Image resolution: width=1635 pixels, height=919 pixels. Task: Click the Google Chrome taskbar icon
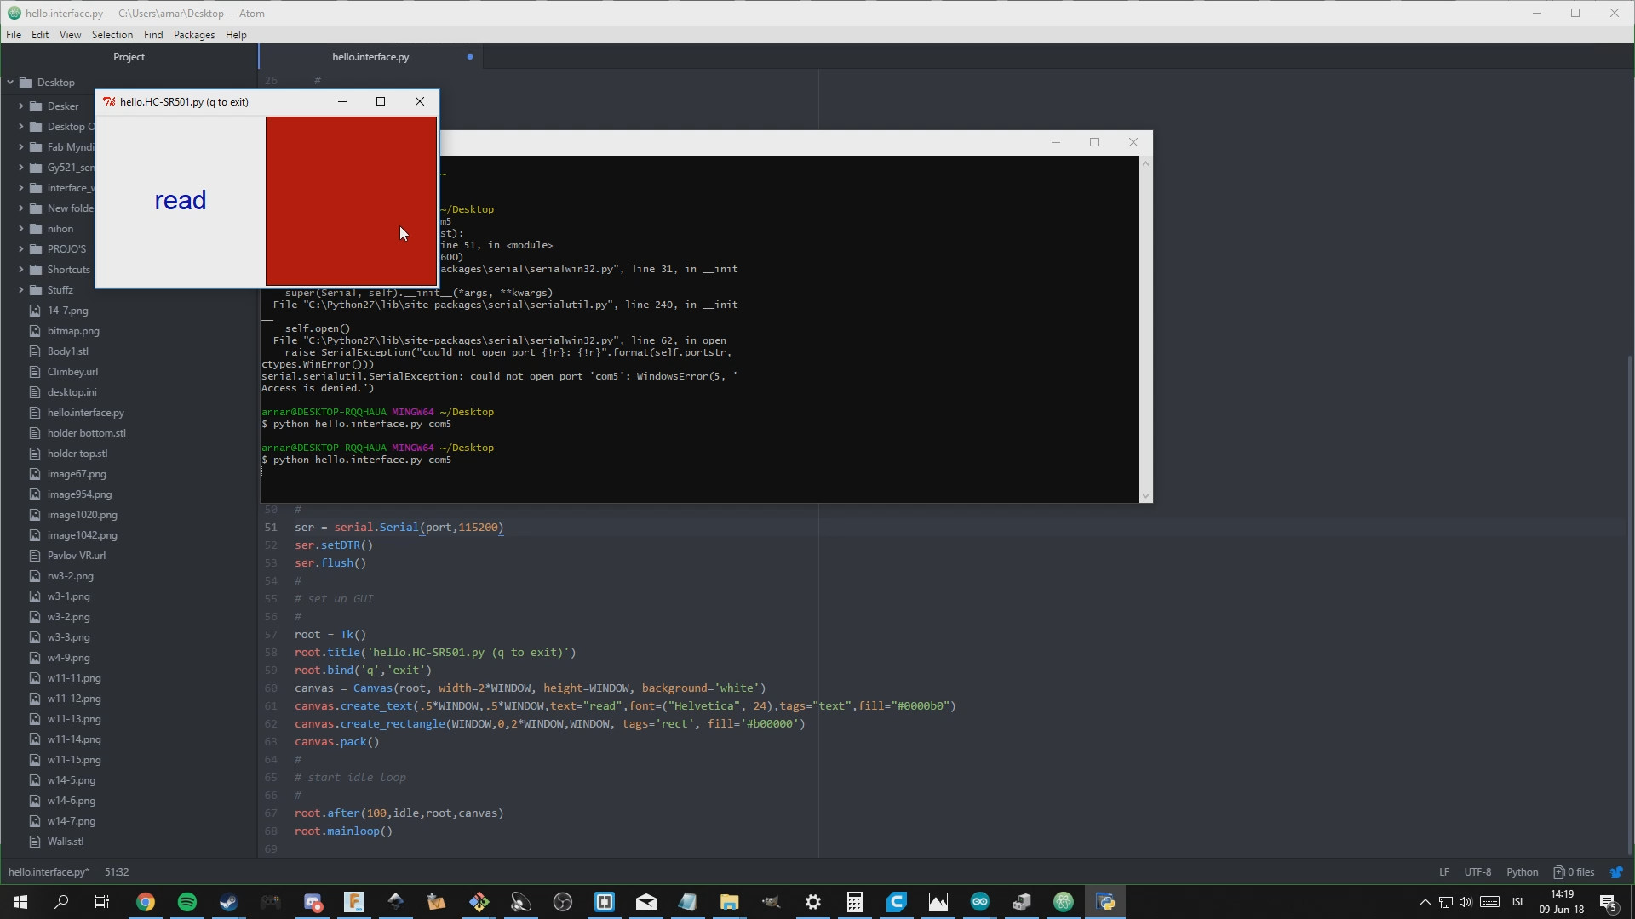coord(146,902)
